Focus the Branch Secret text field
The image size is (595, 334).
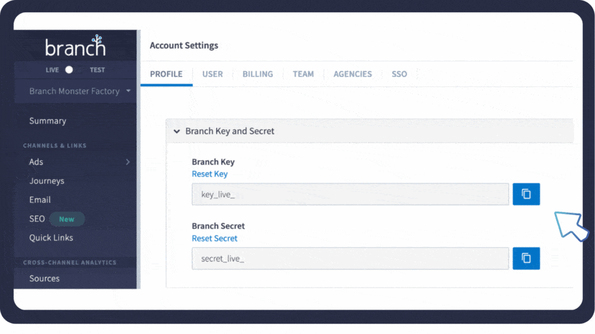click(x=350, y=259)
